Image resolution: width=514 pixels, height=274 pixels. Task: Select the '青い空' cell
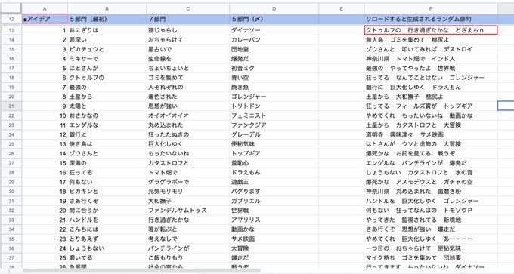274,78
